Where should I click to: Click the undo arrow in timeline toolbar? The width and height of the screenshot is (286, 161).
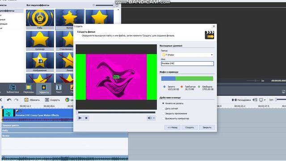click(x=9, y=100)
